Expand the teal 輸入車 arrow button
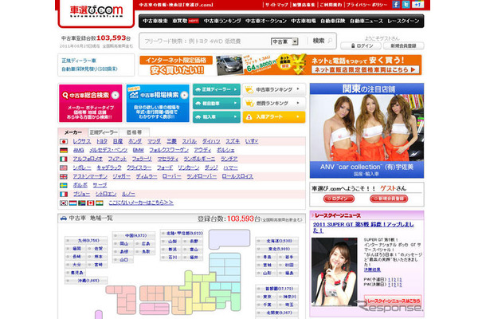The width and height of the screenshot is (486, 319). pyautogui.click(x=217, y=117)
